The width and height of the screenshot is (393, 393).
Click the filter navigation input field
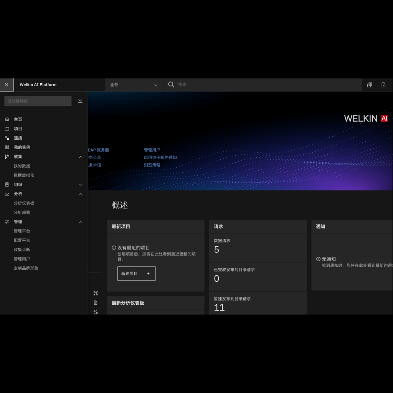(x=38, y=101)
